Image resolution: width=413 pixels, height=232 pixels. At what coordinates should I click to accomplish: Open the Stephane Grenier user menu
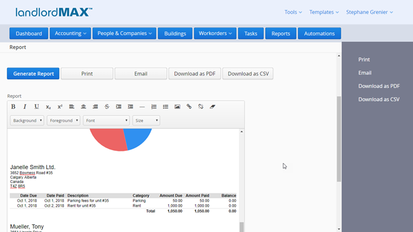(x=369, y=12)
